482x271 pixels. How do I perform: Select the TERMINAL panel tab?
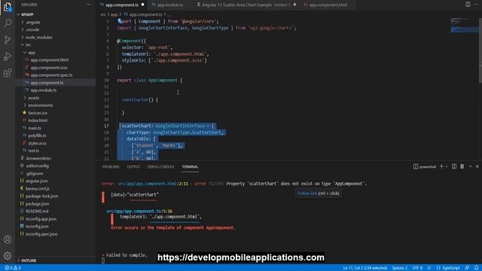(190, 167)
